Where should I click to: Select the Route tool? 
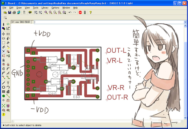pos(3,78)
